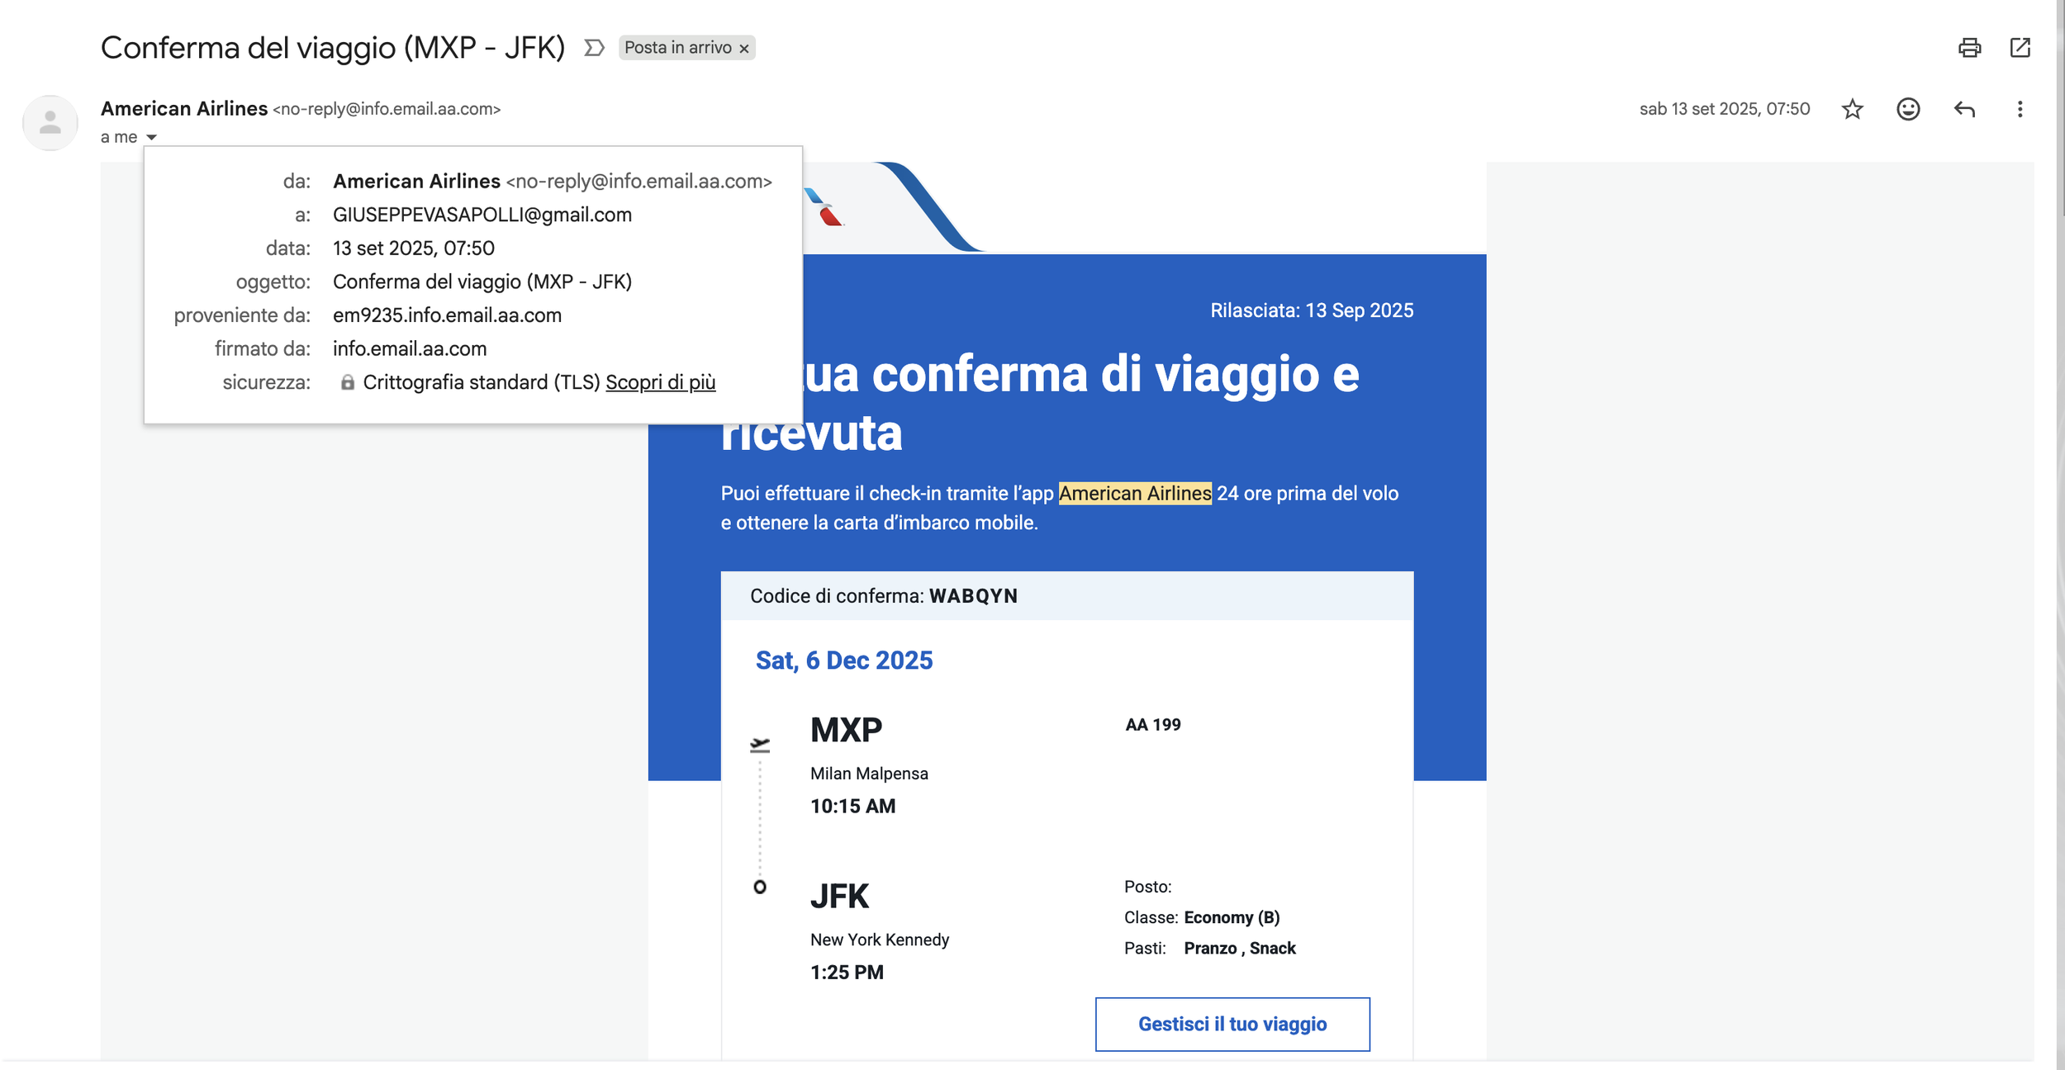Open more message options via three-dot icon
Screen dimensions: 2065x1070
[2020, 108]
